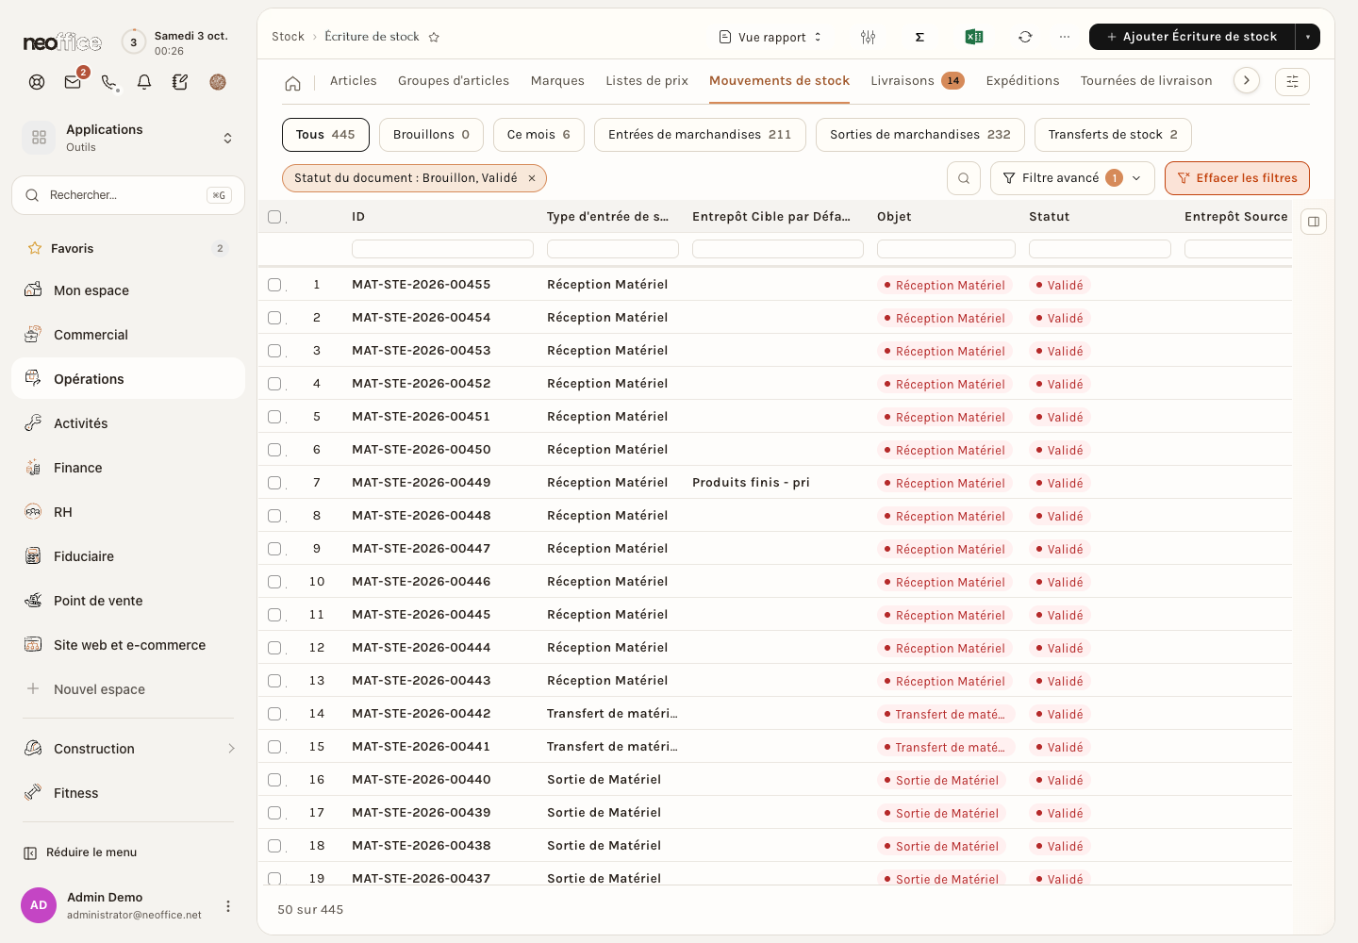Open the Filtre avancé dropdown
Screen dimensions: 1358x943
point(1072,178)
